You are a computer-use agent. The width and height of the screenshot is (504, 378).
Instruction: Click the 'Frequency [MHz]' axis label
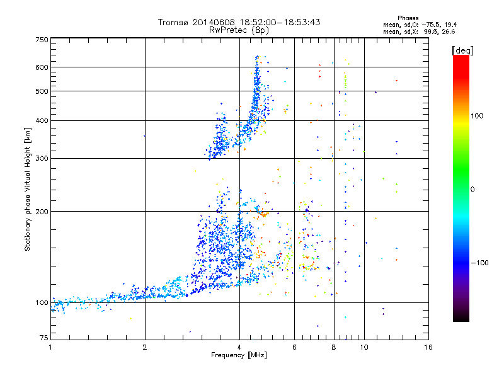pyautogui.click(x=239, y=355)
